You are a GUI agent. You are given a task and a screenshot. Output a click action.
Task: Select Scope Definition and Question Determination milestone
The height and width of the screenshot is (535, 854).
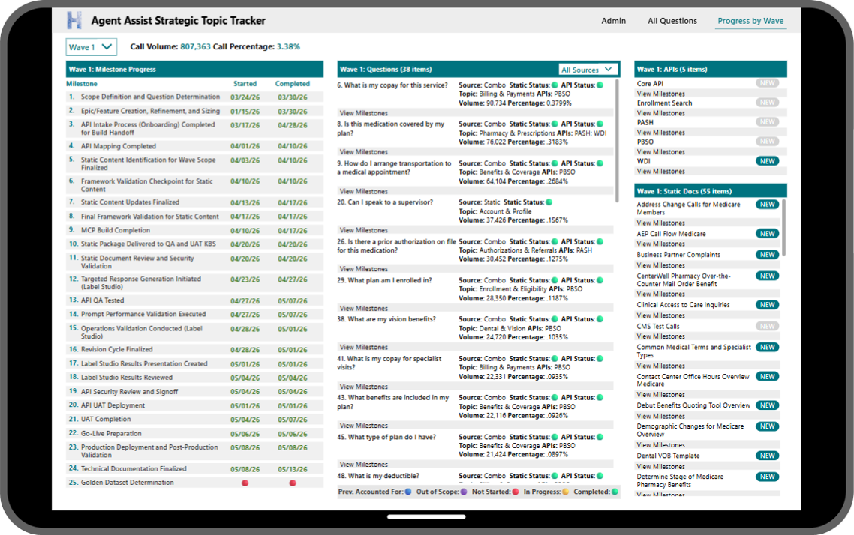pos(194,97)
